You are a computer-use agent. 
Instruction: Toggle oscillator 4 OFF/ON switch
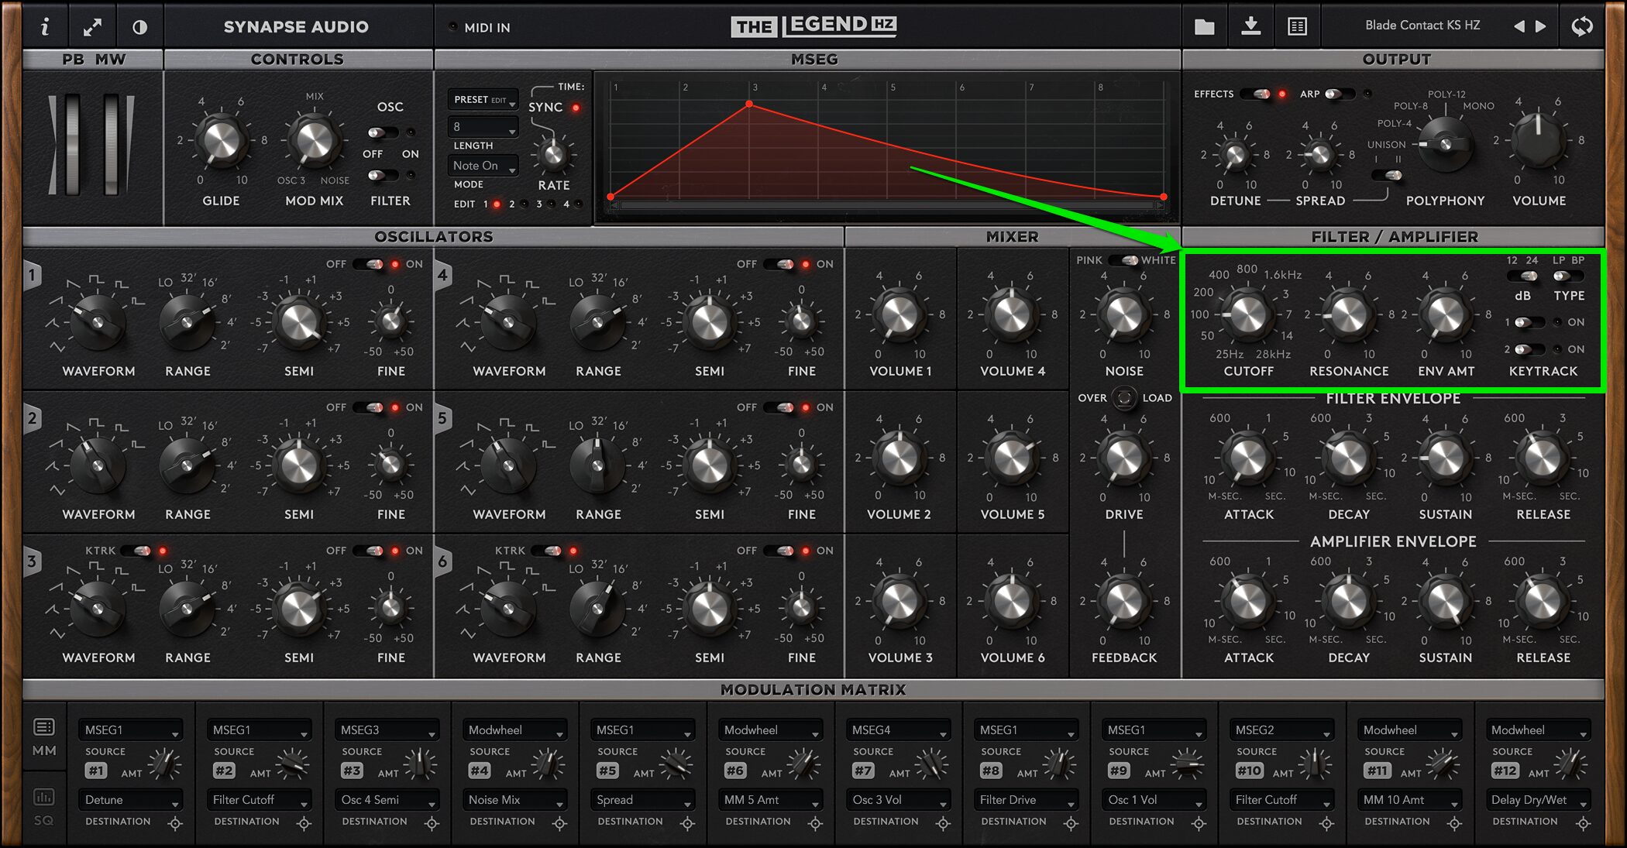(x=779, y=264)
